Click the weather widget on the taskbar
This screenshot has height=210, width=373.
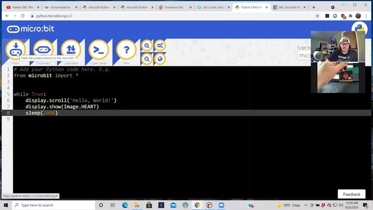point(288,205)
